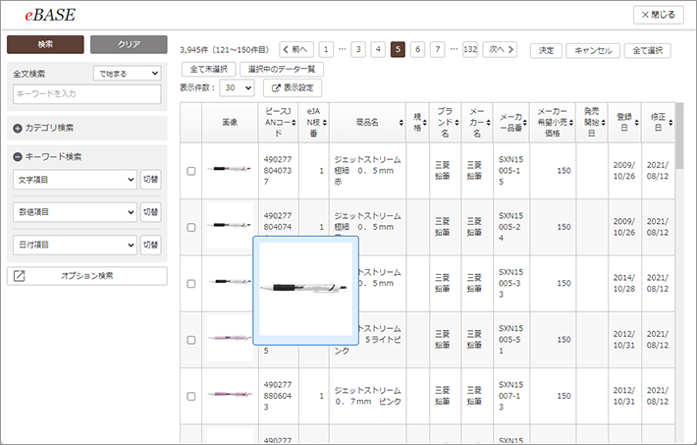
Task: Click the 決定 confirm button
Action: click(x=546, y=51)
